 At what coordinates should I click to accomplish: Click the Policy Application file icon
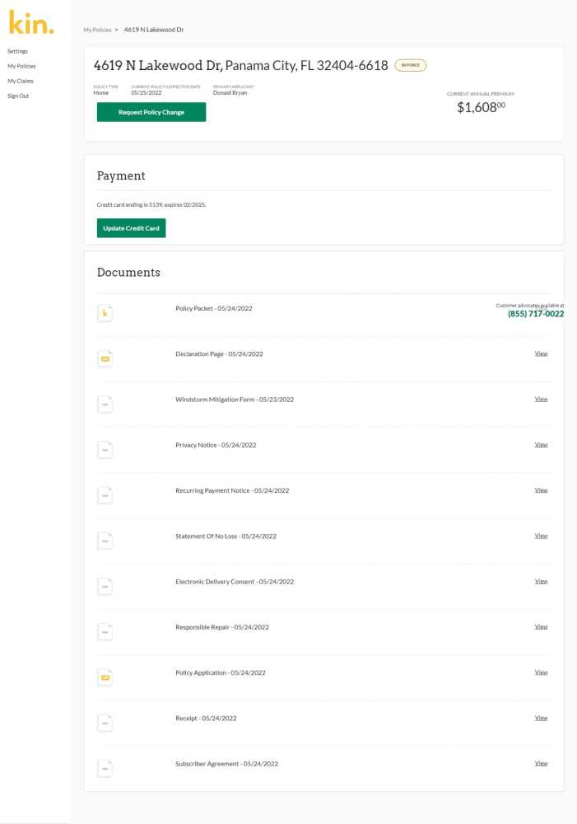click(105, 677)
